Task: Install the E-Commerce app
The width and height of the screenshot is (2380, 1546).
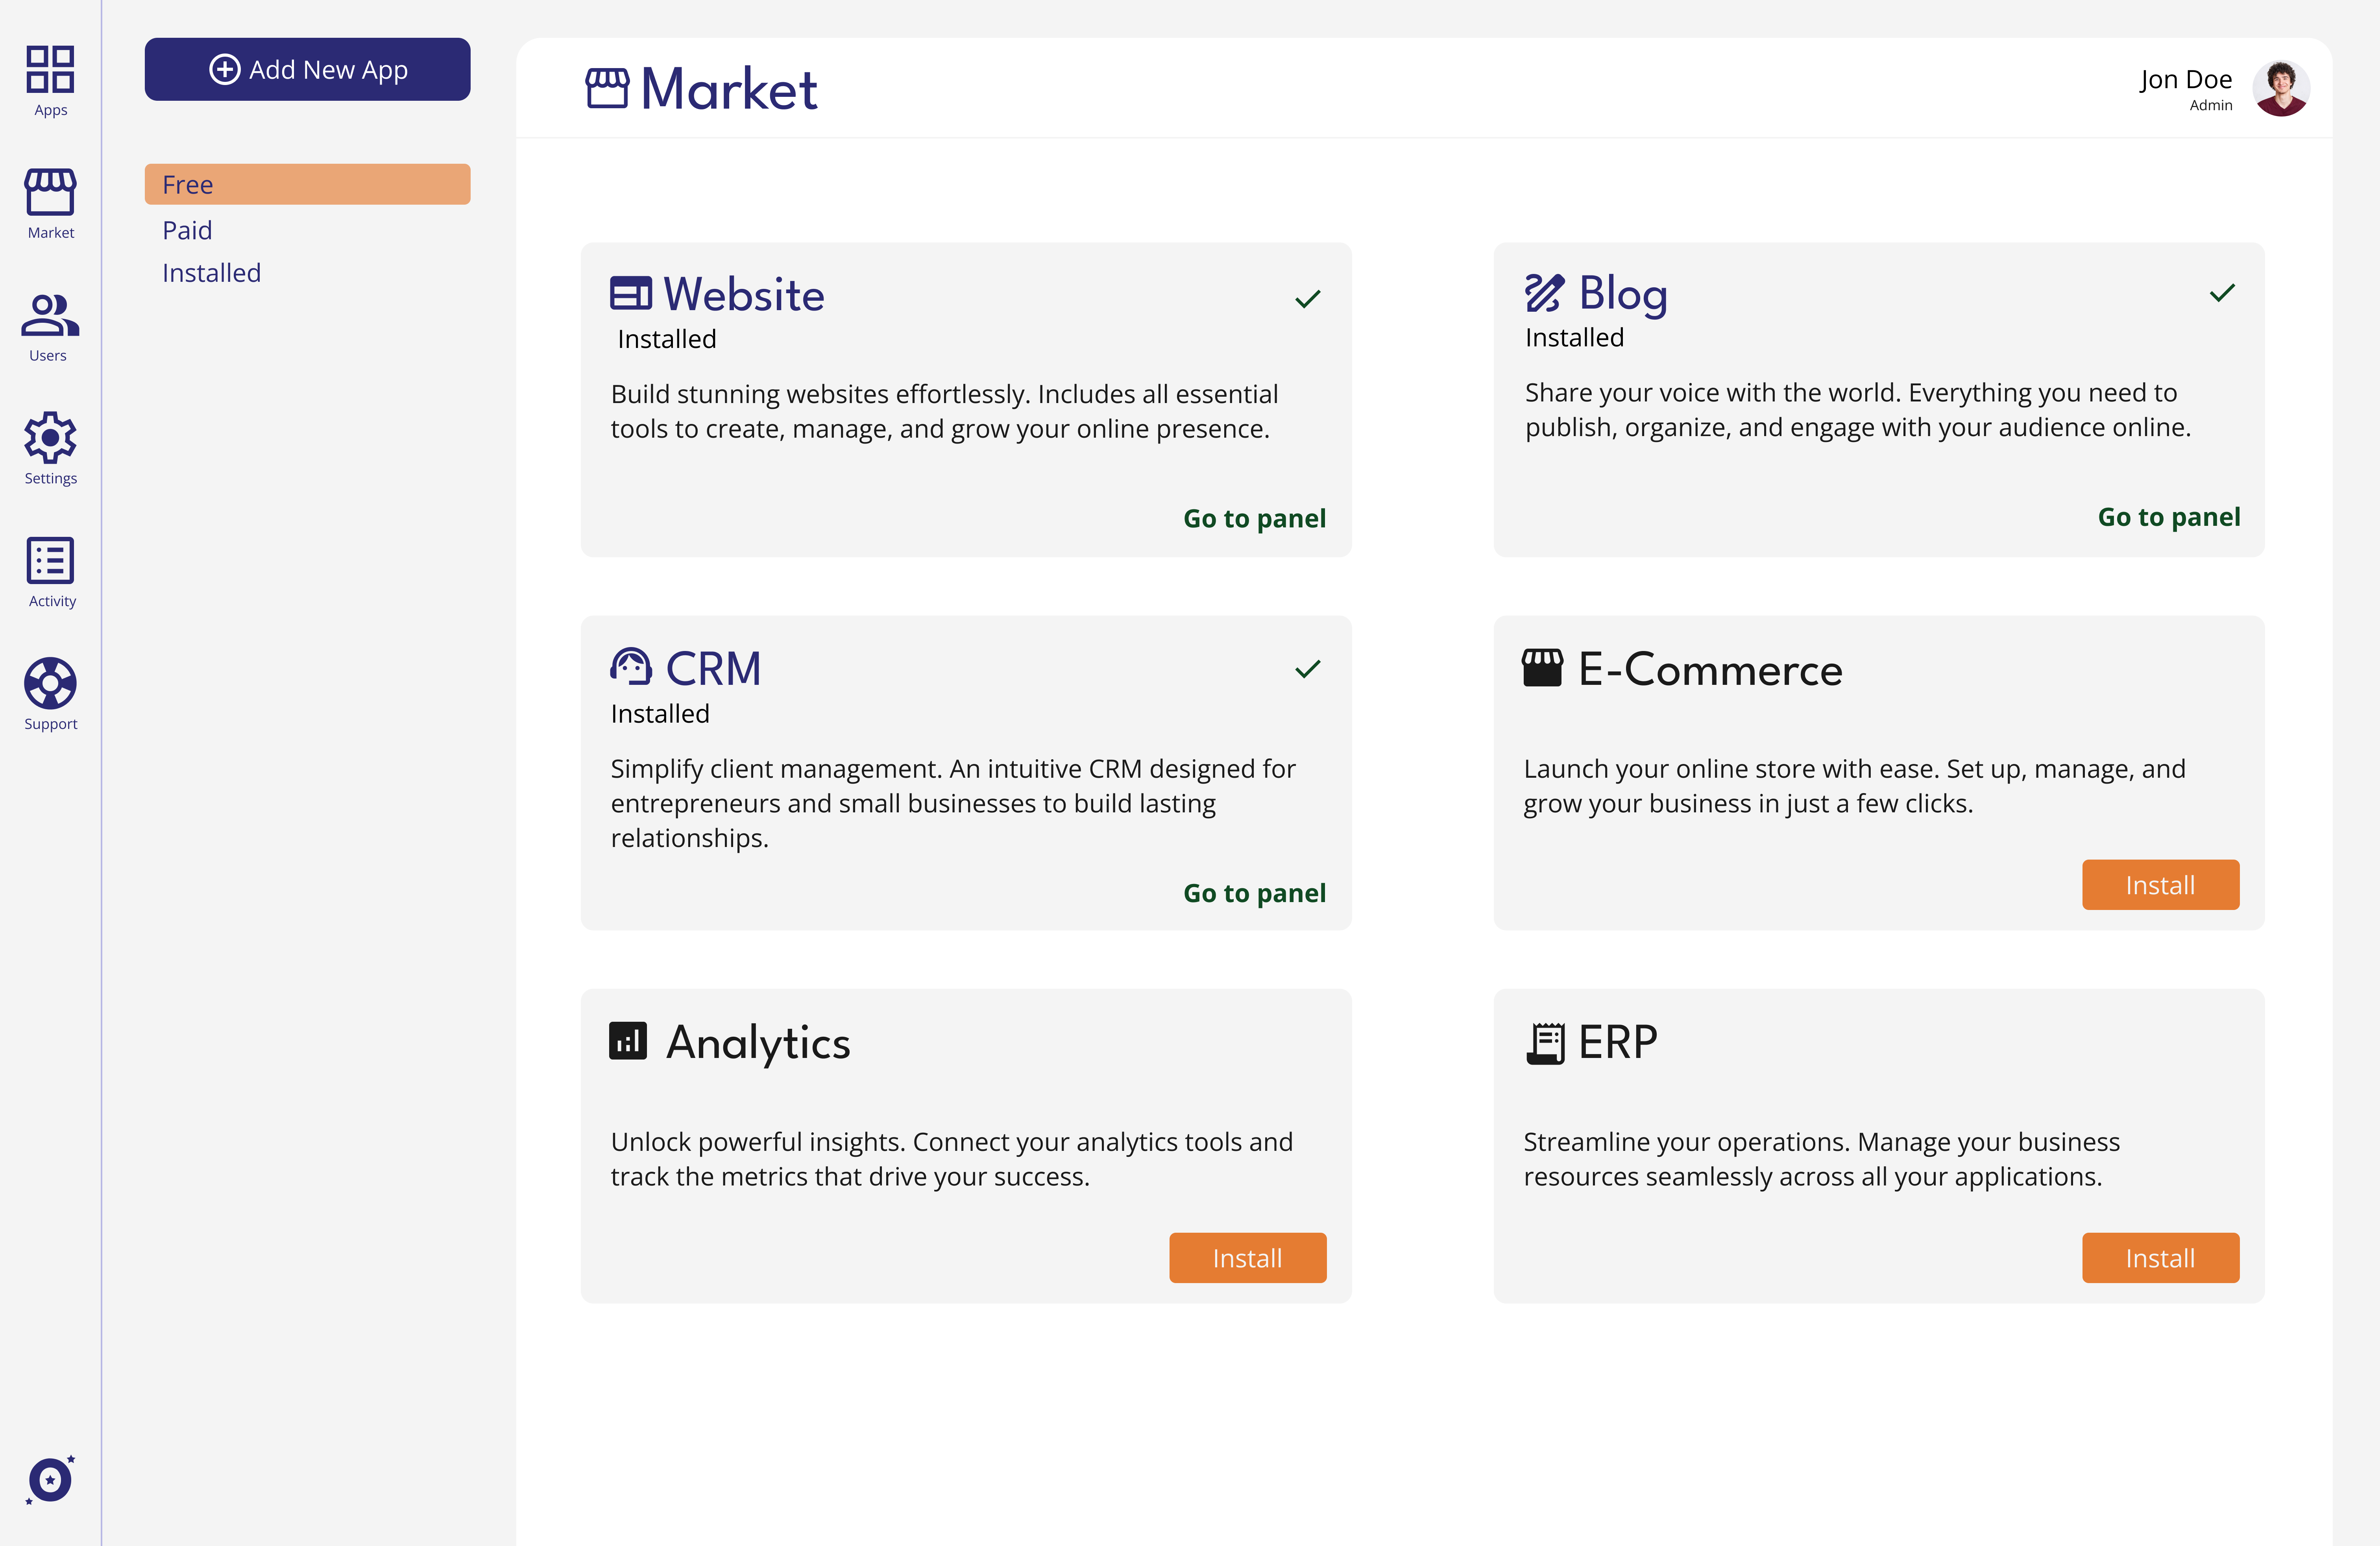Action: coord(2160,884)
